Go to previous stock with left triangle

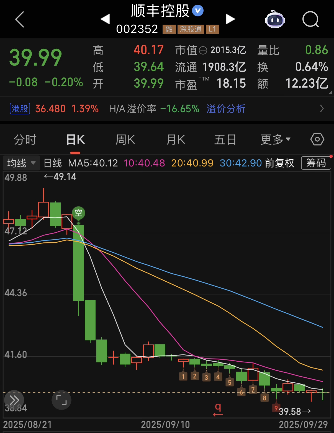105,19
